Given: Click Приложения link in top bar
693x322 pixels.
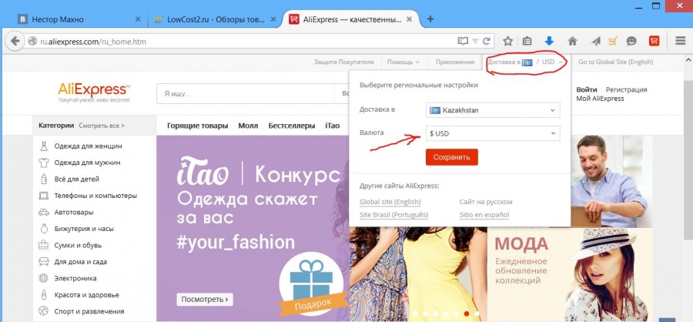Looking at the screenshot, I should (455, 62).
